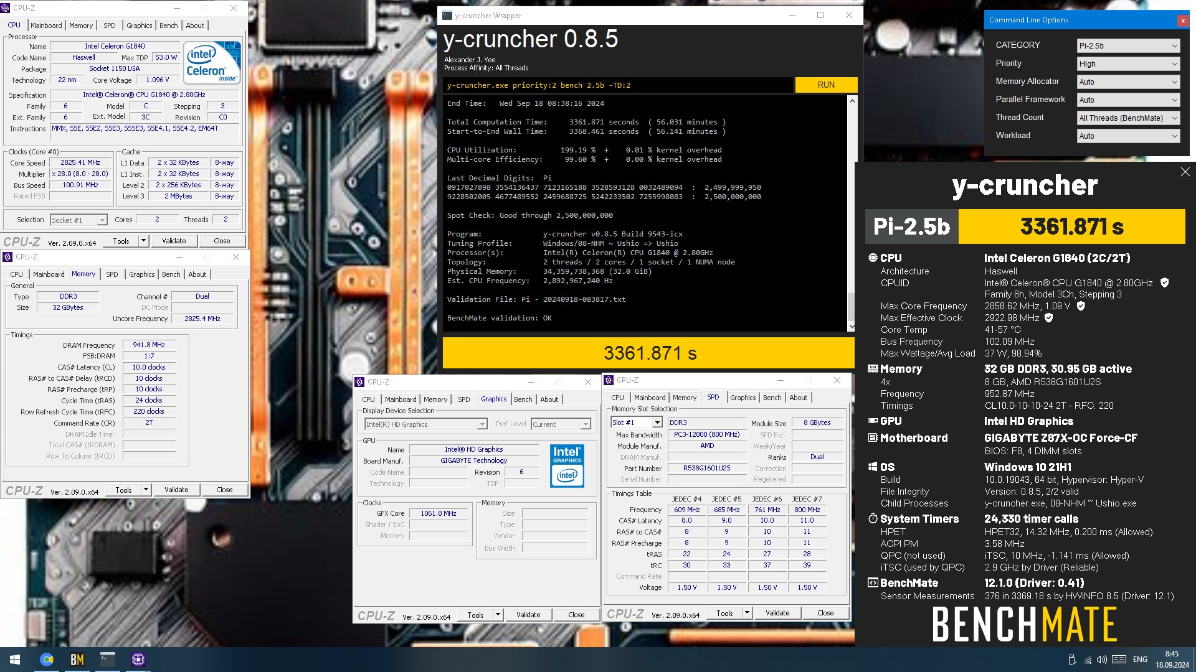Click Validate in the top CPU-Z window
Viewport: 1196px width, 672px height.
174,241
